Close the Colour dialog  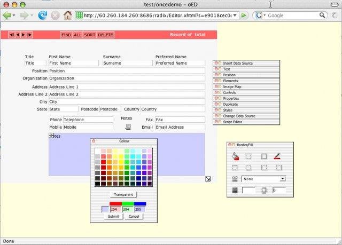94,141
